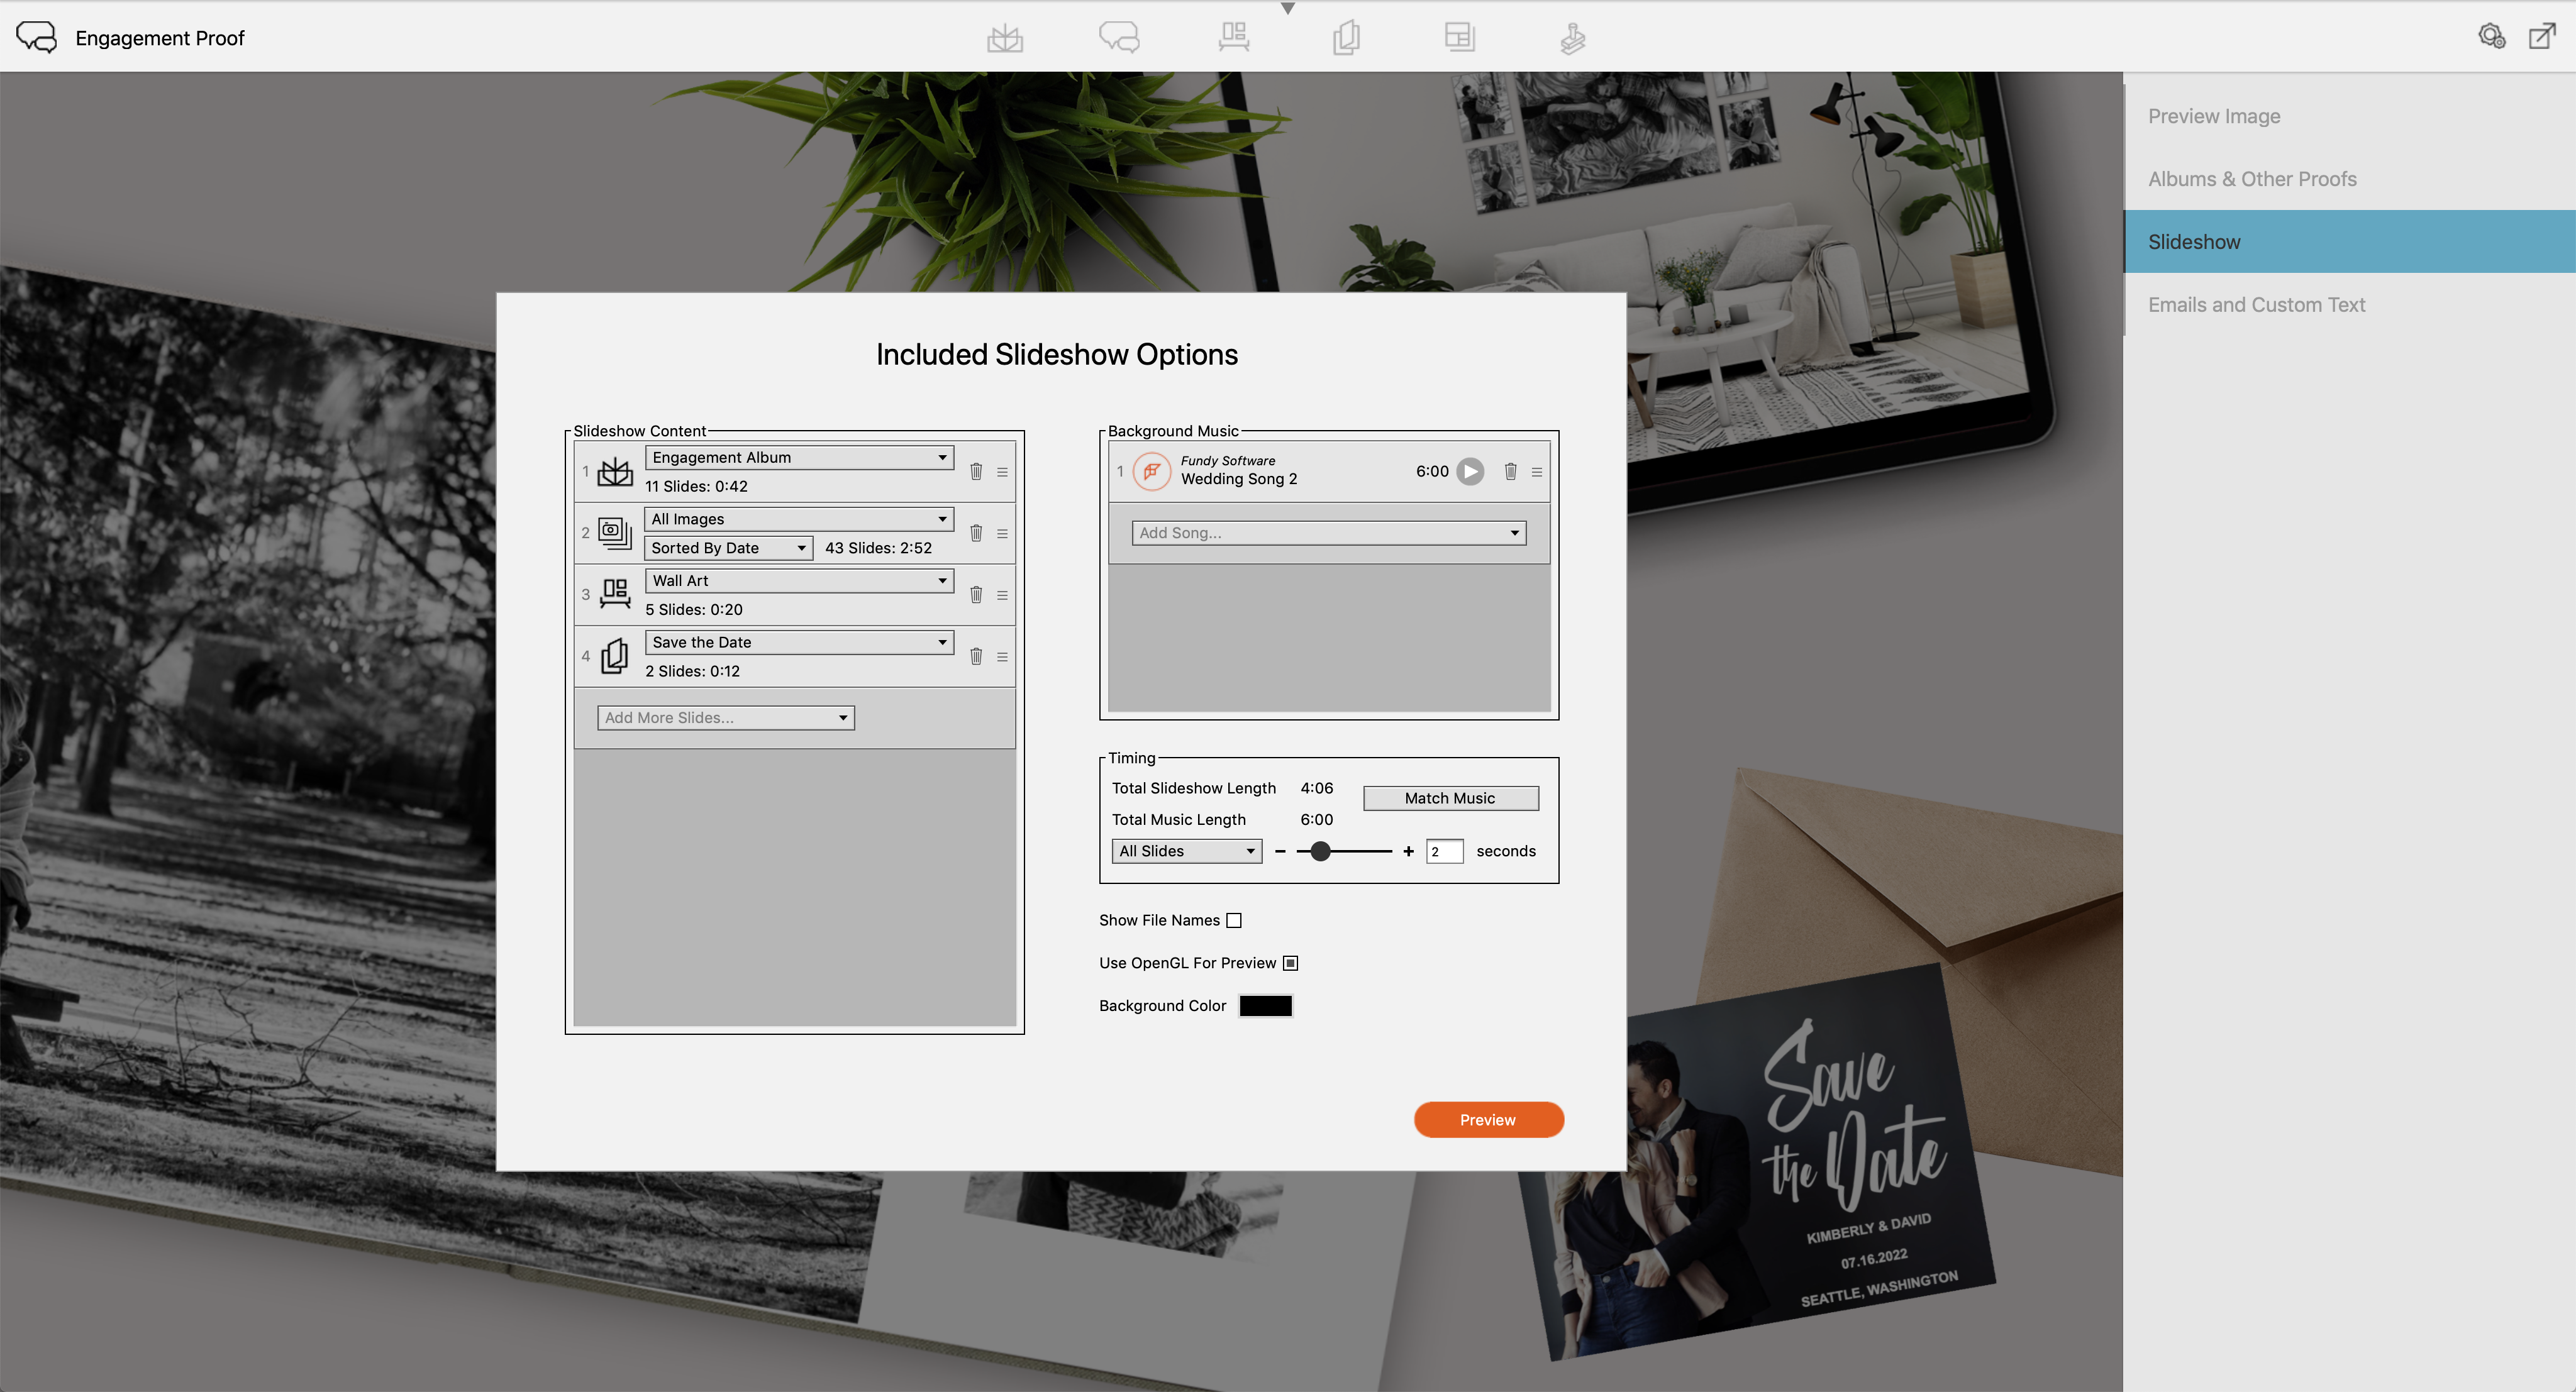Click the Engagement Proof title text
2576x1392 pixels.
coord(160,38)
